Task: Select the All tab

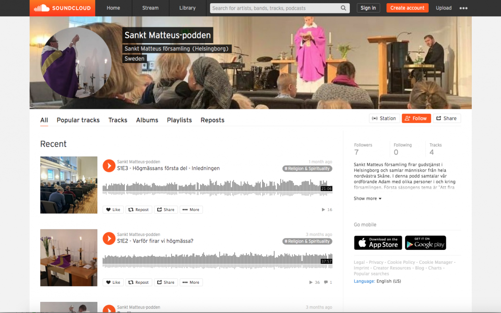Action: (x=44, y=120)
